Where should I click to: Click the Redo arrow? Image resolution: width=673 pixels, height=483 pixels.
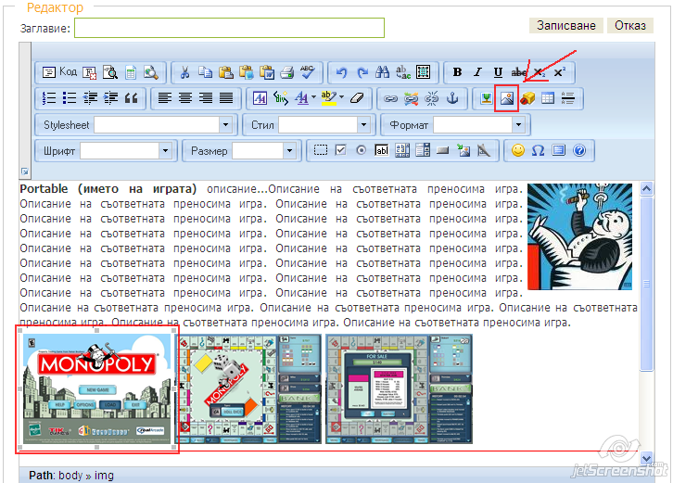(x=362, y=72)
